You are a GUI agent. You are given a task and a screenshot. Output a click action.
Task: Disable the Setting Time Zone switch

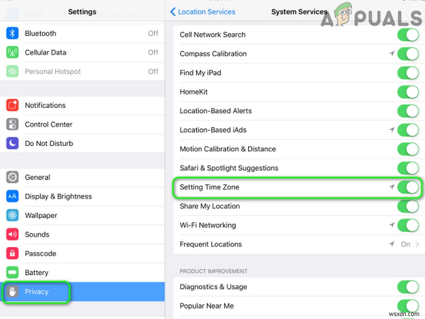coord(408,187)
